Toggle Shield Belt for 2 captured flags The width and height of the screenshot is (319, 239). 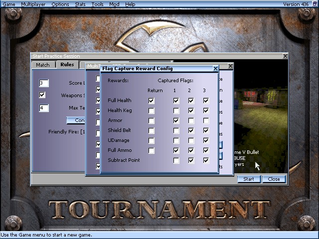(191, 130)
